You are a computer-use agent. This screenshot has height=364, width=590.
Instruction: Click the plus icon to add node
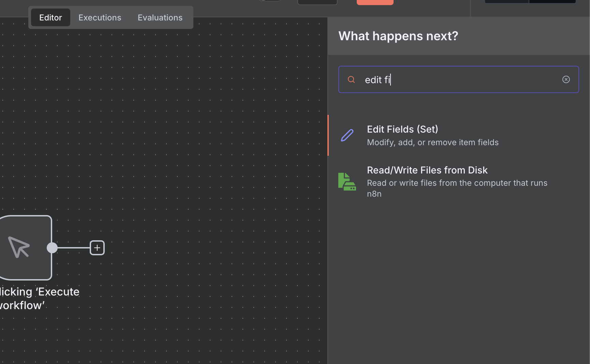point(97,248)
